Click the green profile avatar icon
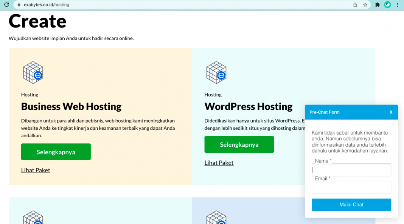404x224 pixels. pyautogui.click(x=387, y=5)
